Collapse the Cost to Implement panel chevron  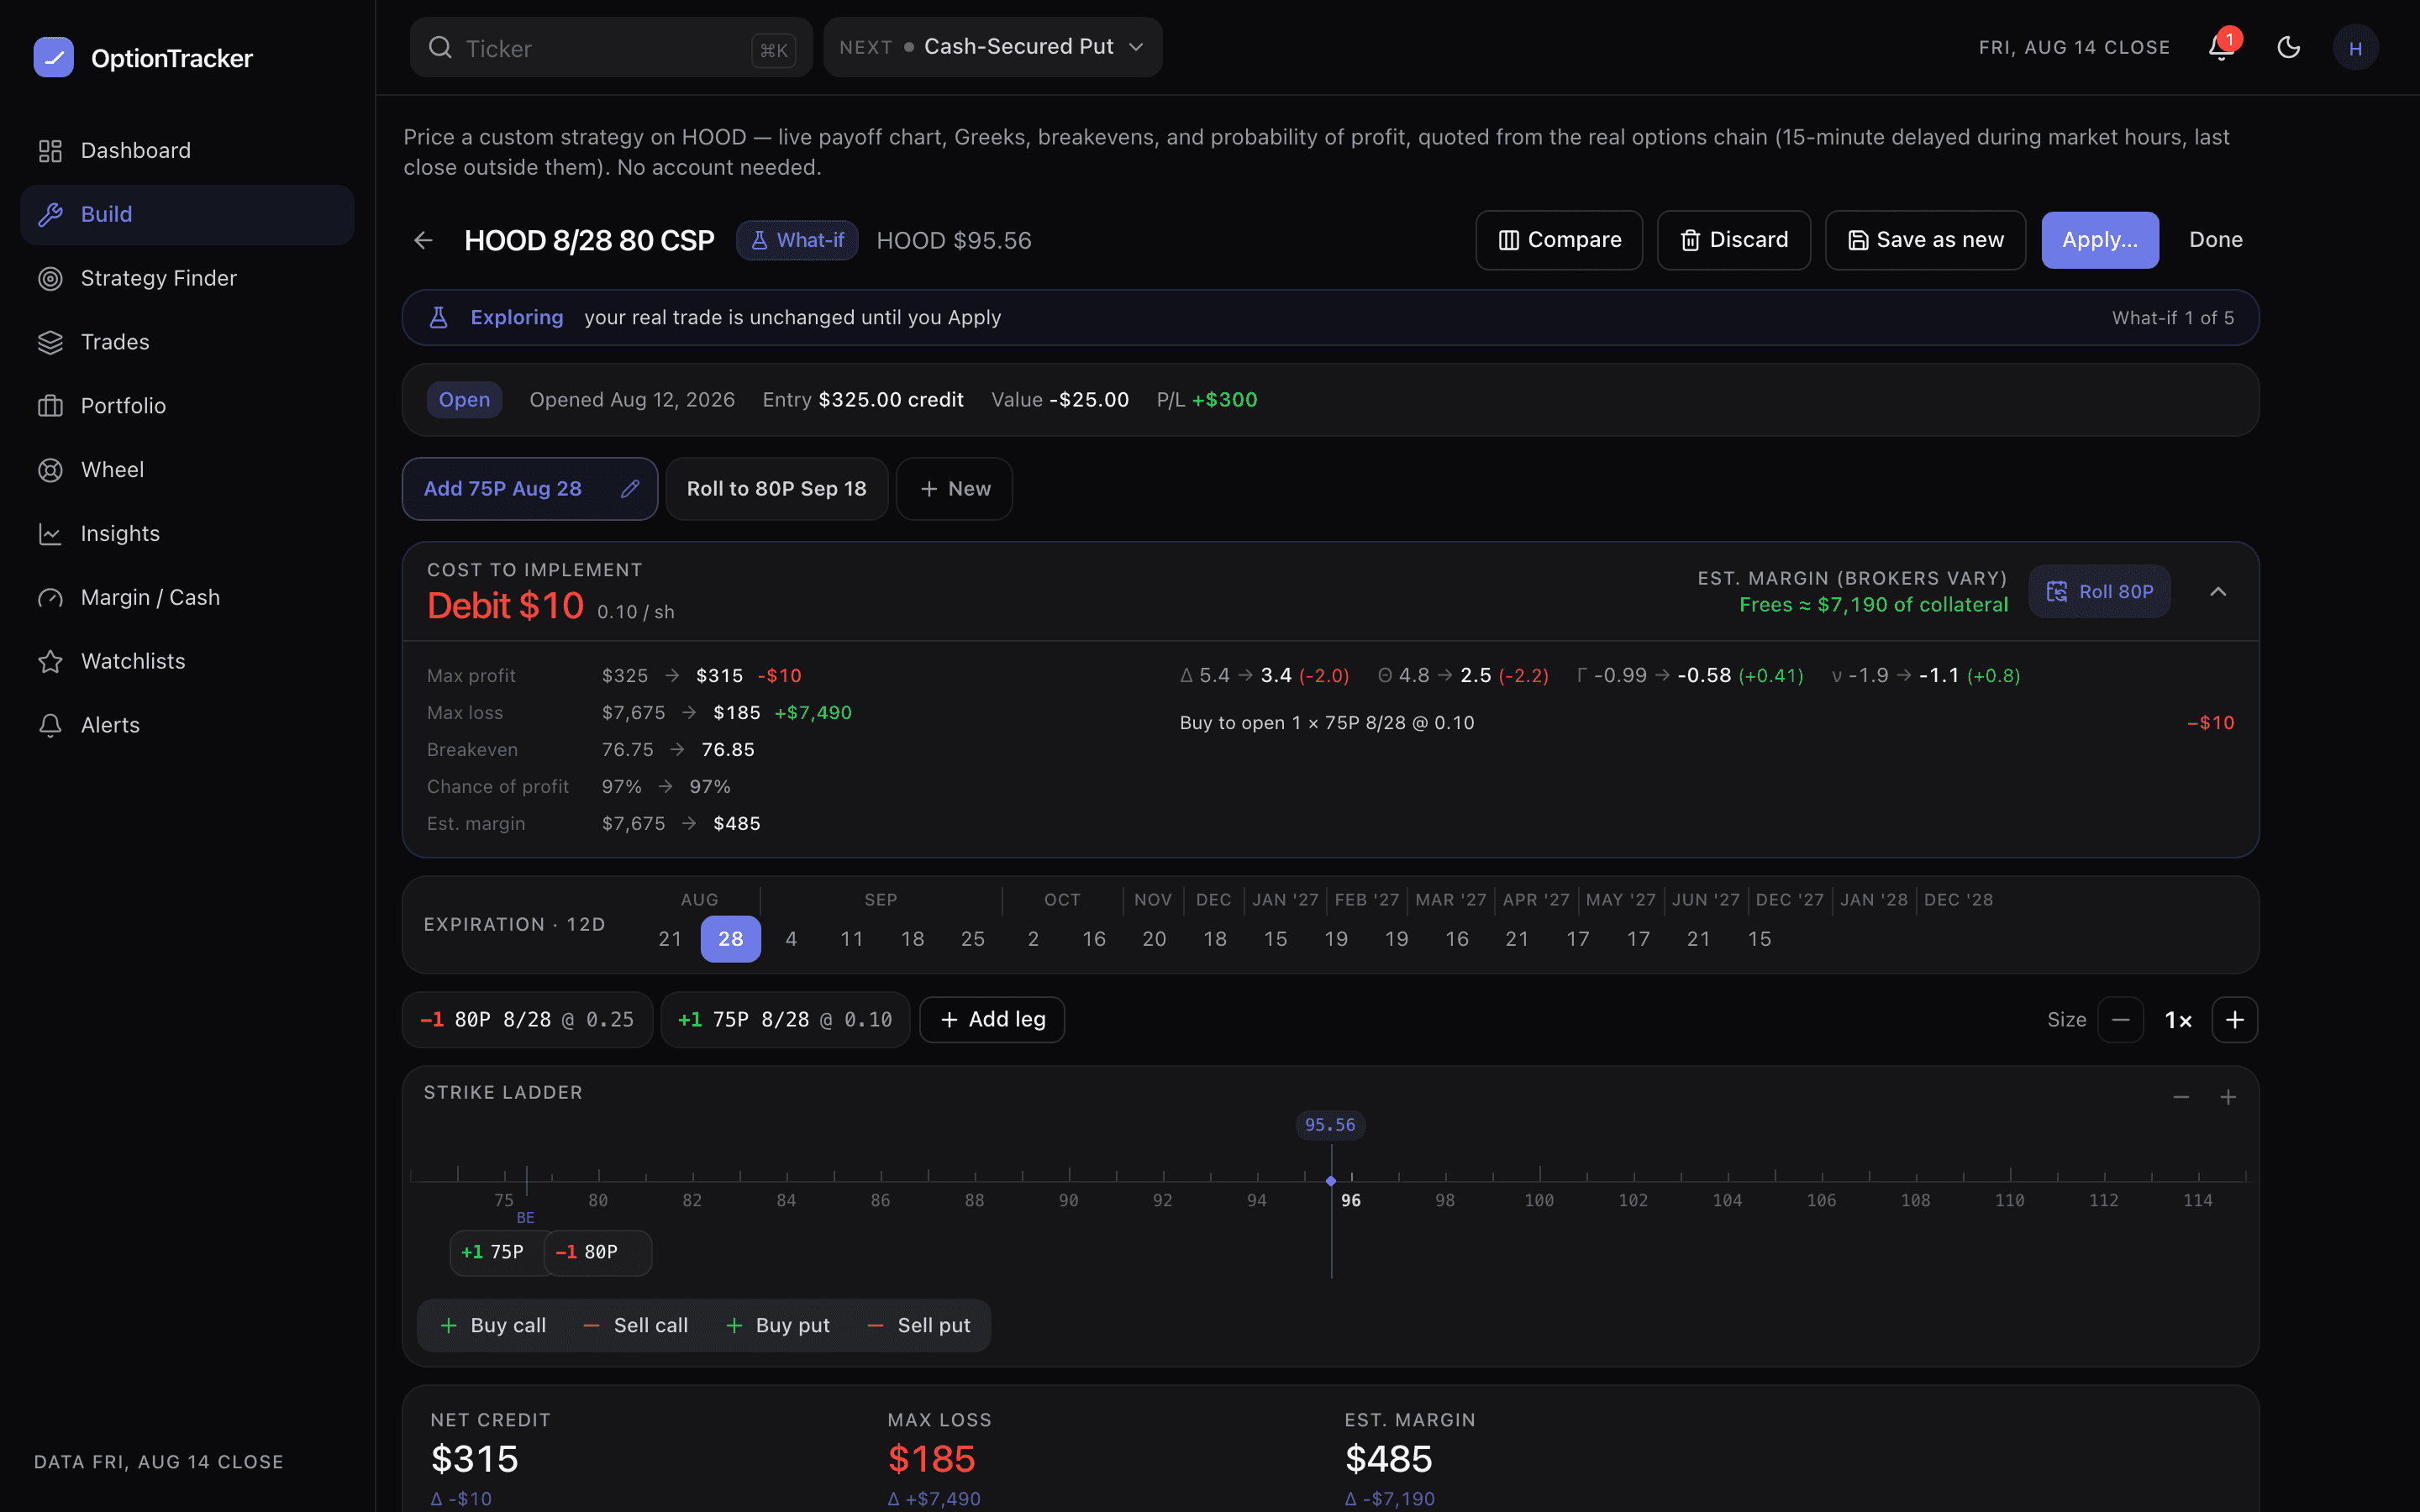click(x=2218, y=592)
